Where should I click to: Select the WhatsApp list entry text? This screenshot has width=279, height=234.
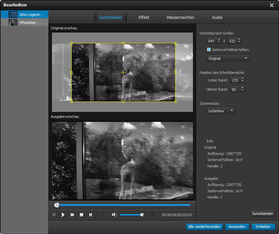[x=31, y=22]
